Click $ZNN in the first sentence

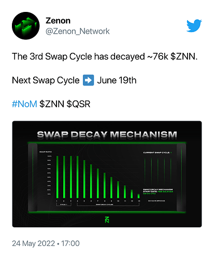(x=184, y=56)
